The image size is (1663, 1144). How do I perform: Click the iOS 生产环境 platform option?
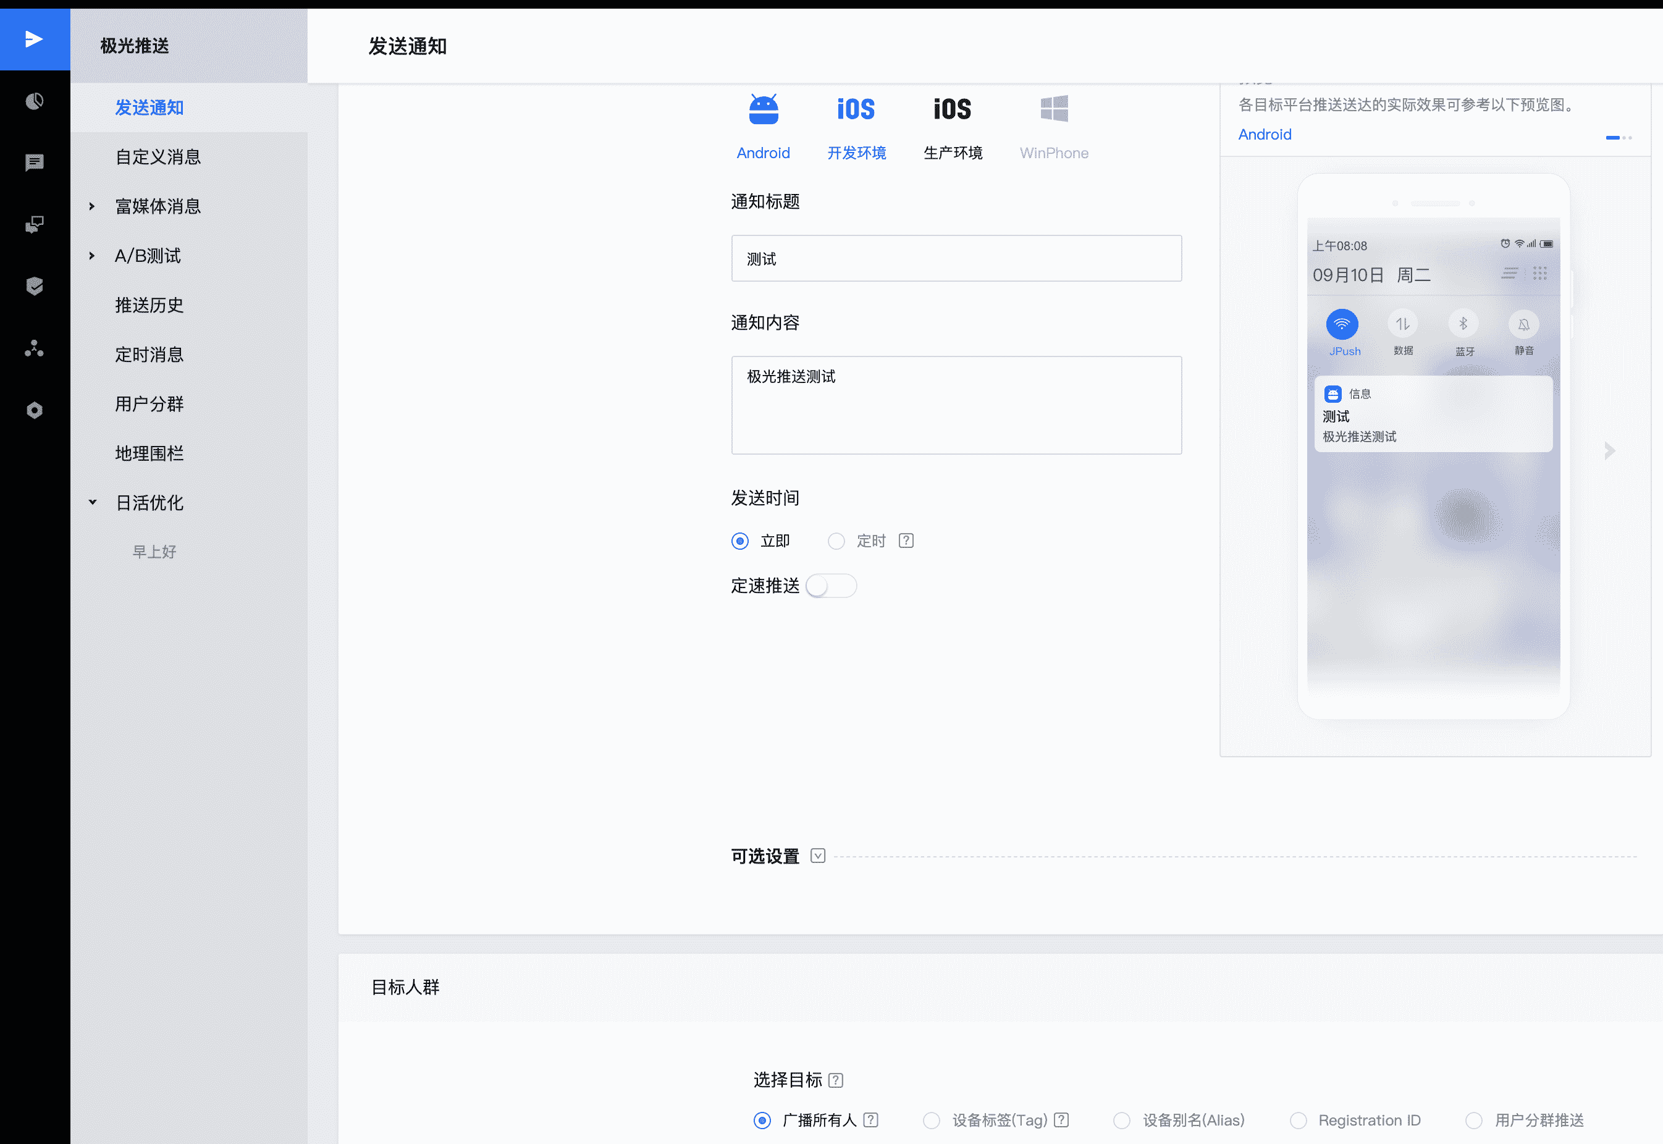[x=953, y=110]
